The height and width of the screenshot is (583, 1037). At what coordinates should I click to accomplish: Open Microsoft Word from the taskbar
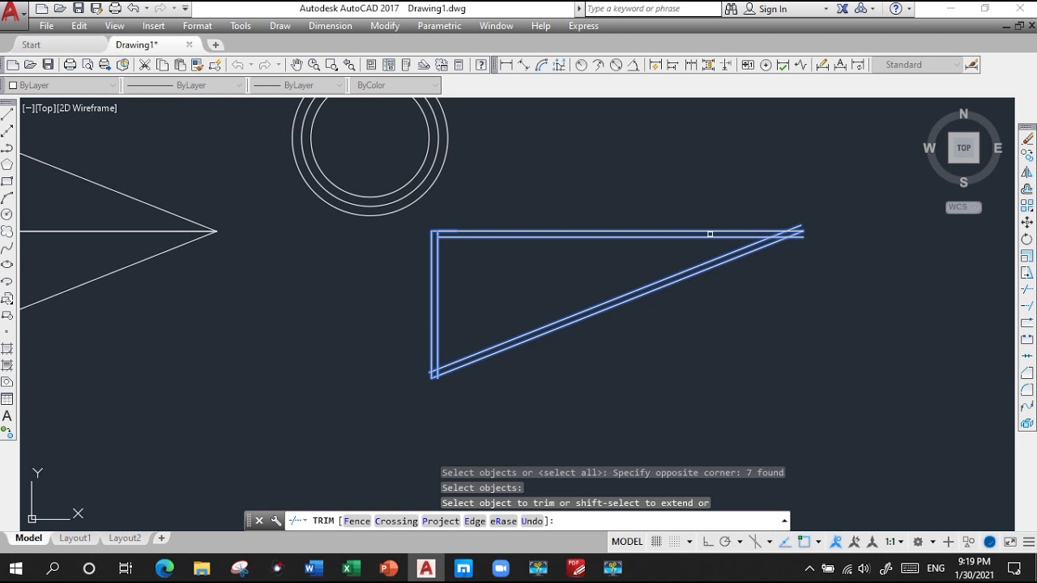click(314, 568)
